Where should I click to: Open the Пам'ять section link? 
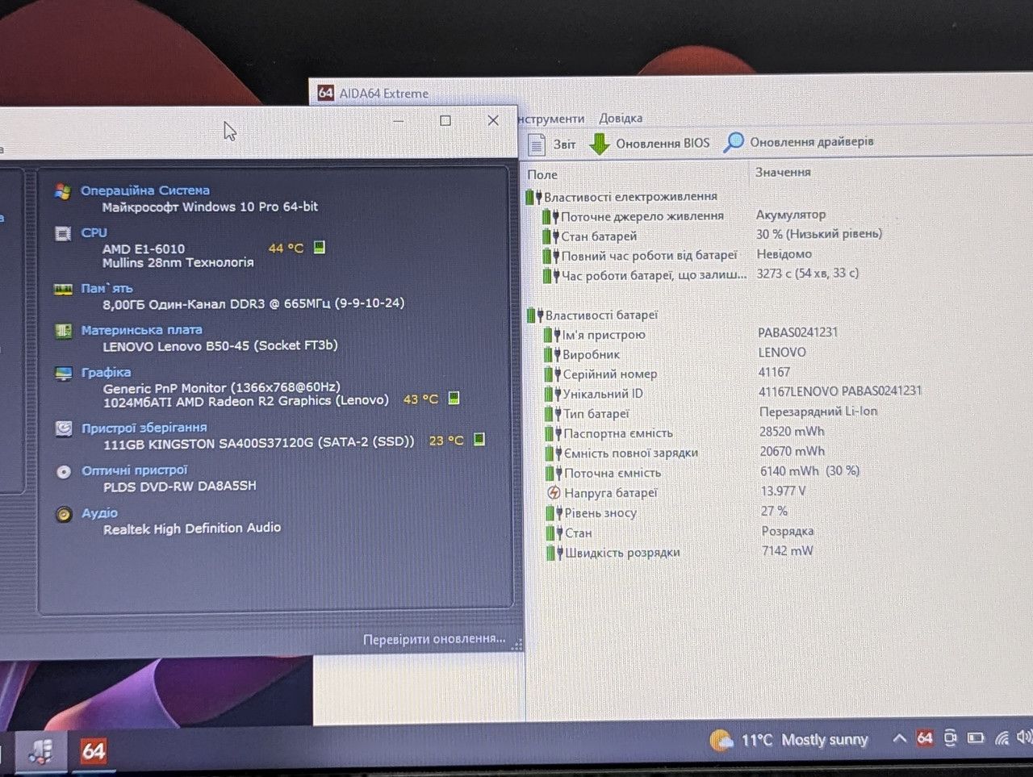[107, 288]
